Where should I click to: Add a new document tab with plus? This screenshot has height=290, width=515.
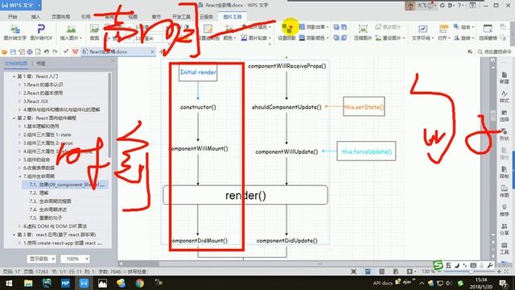[x=161, y=52]
